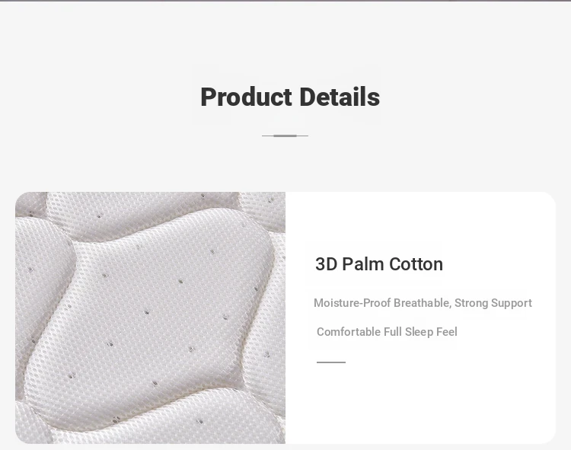The height and width of the screenshot is (450, 571).
Task: Click the dark bar at the page top
Action: (x=285, y=1)
